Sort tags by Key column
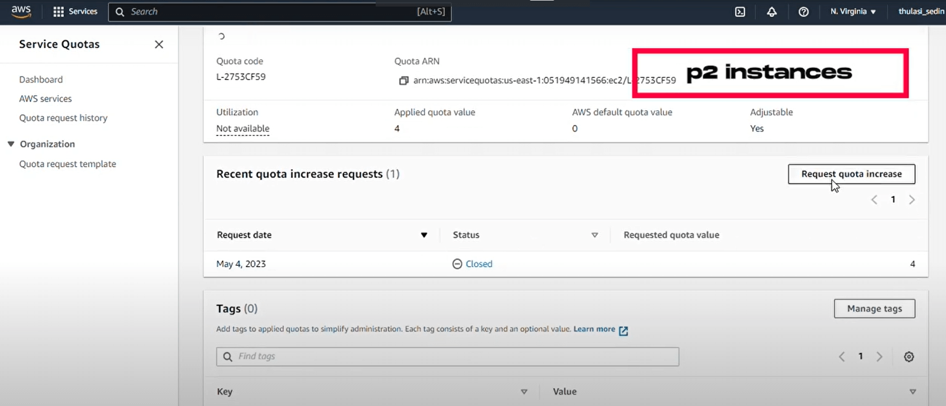 [x=524, y=391]
